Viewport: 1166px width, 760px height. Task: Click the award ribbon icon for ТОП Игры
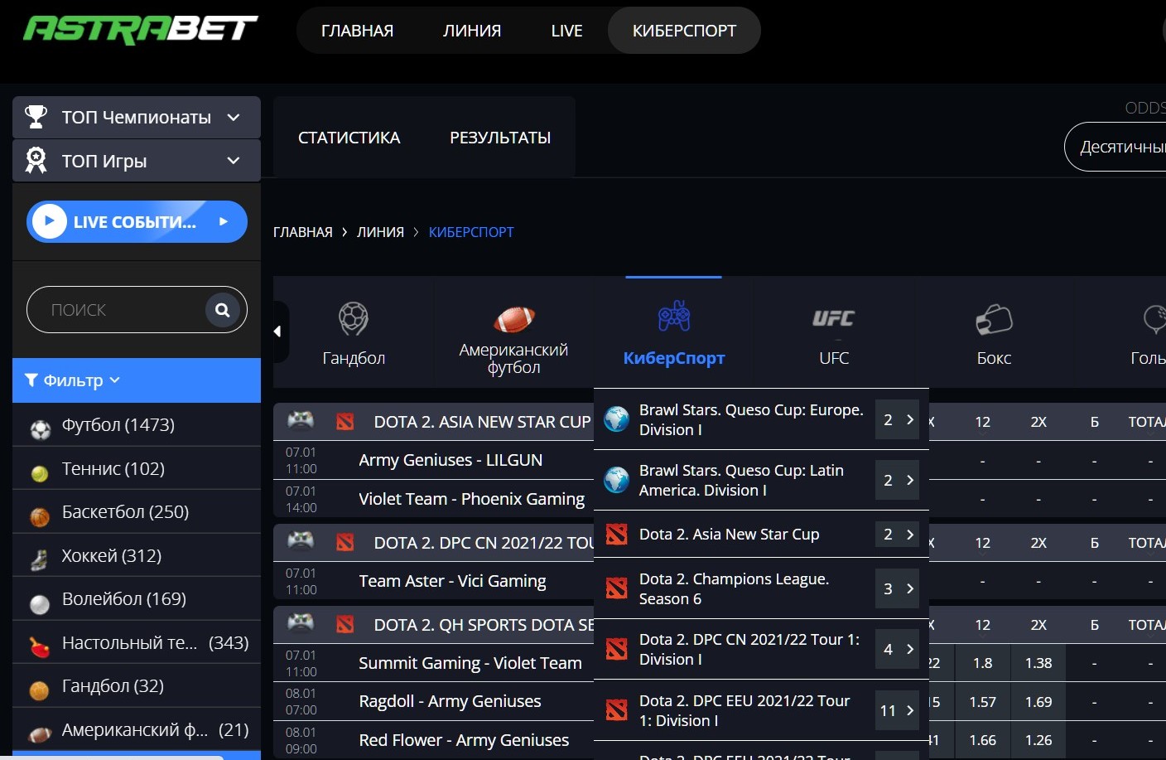pos(36,160)
